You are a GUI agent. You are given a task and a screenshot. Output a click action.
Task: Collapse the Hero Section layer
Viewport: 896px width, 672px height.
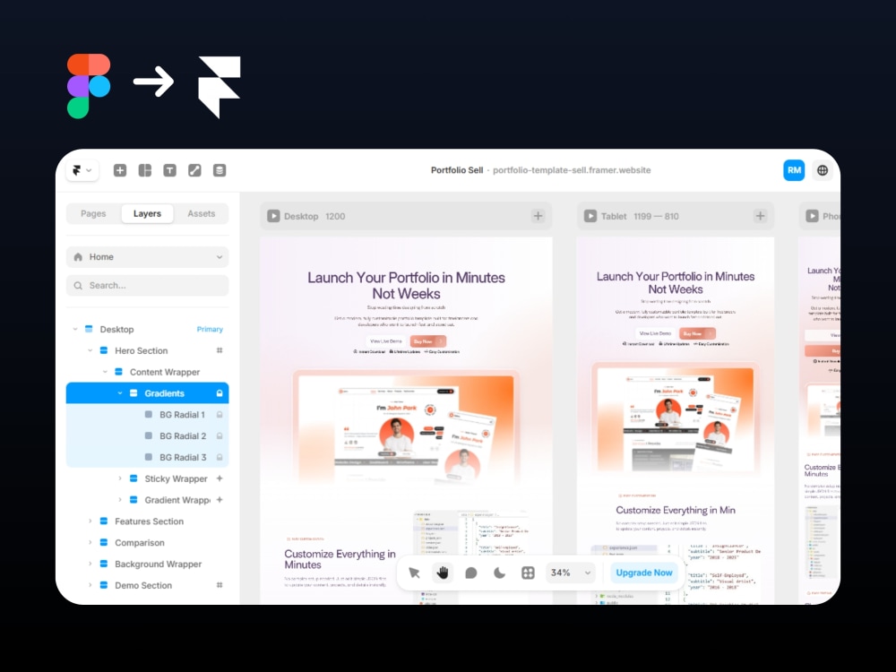tap(90, 350)
